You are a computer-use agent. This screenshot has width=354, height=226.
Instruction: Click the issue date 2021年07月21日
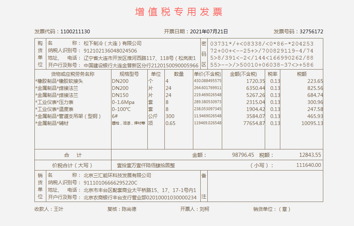pos(209,31)
